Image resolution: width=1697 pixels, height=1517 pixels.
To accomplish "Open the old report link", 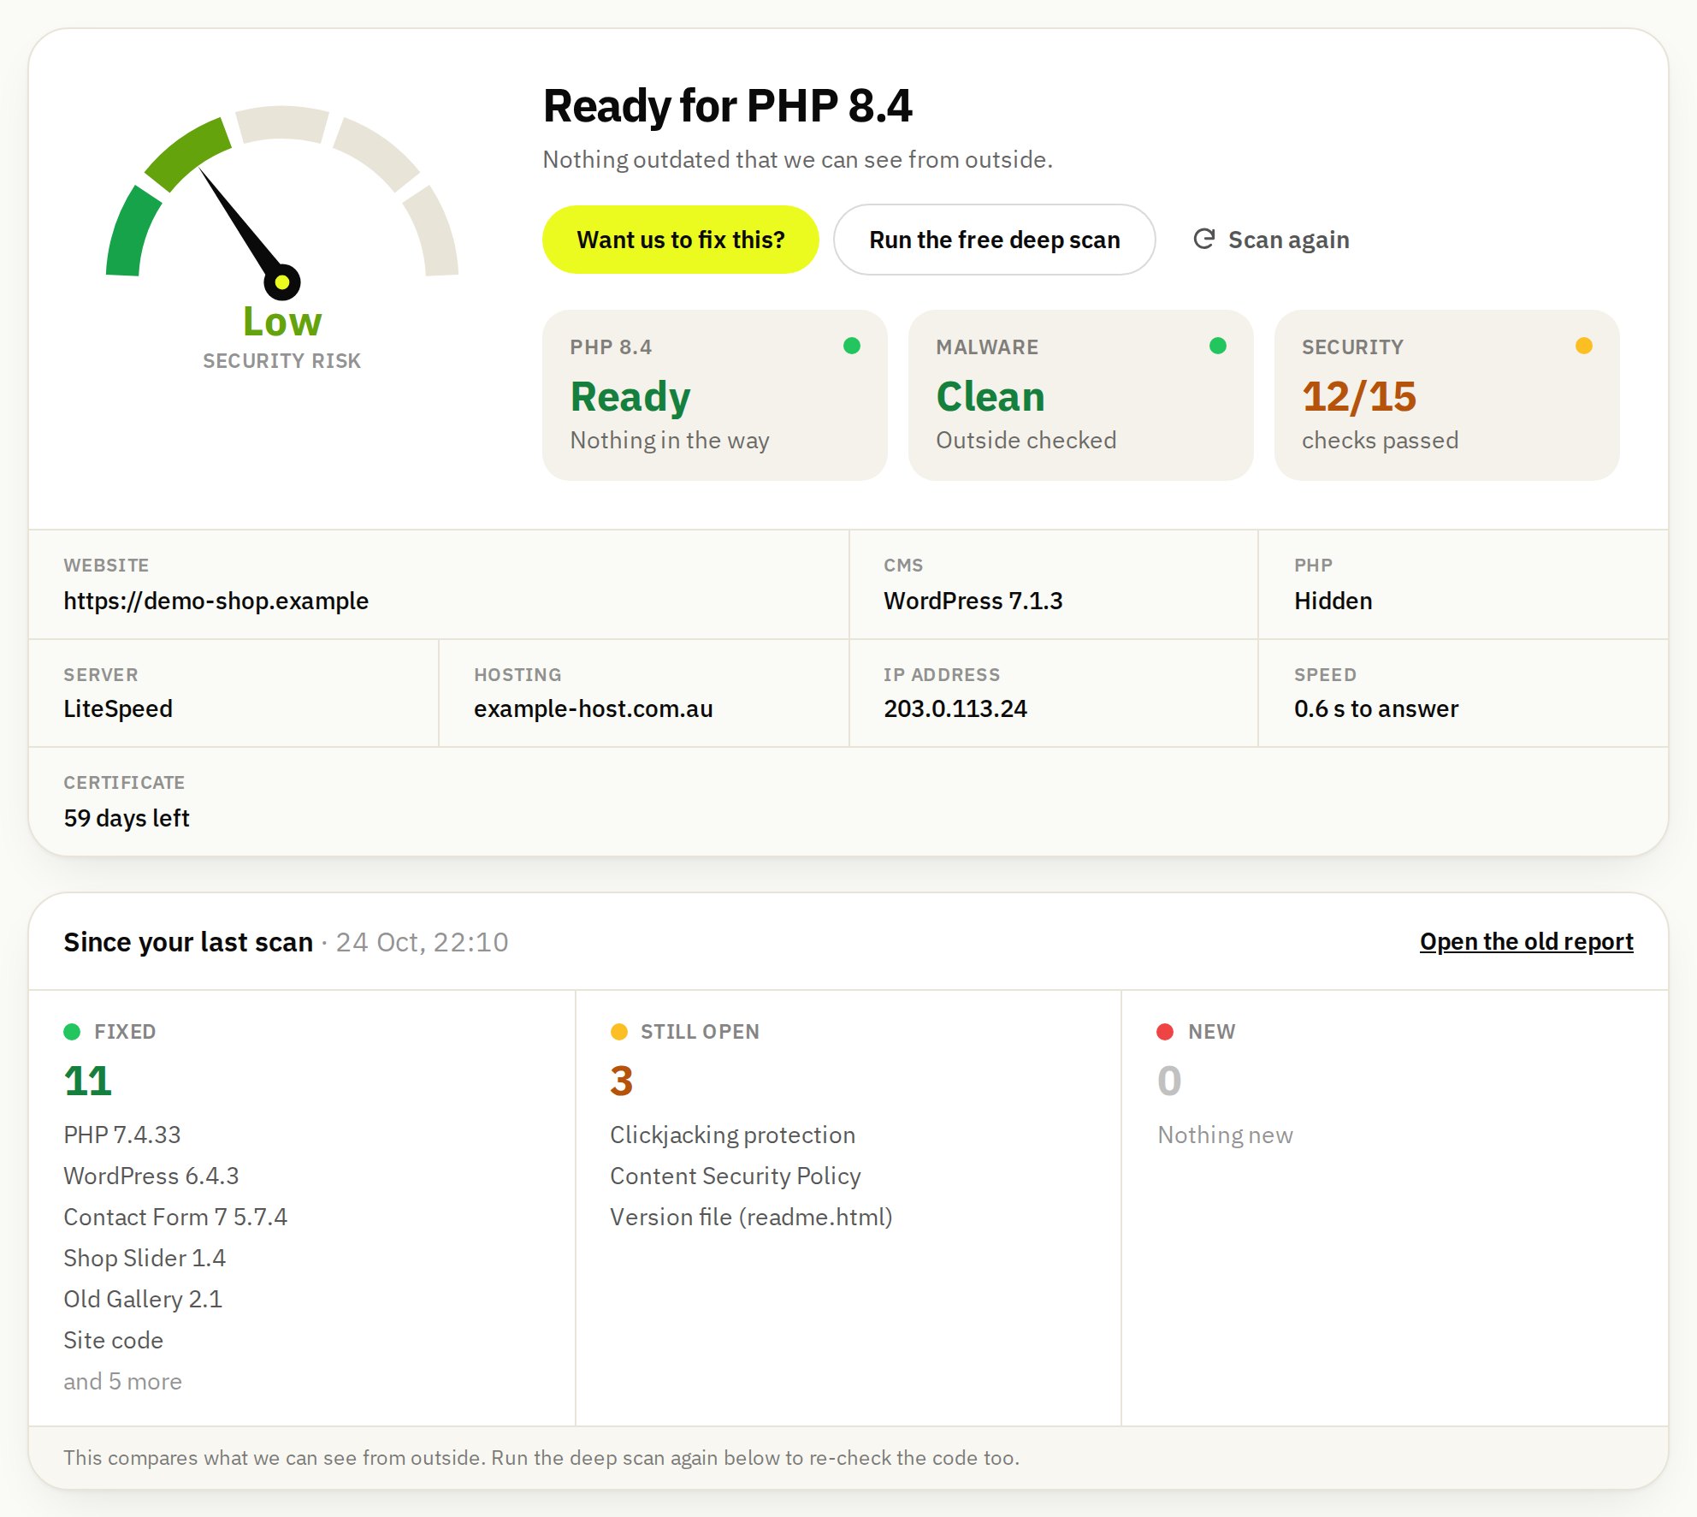I will coord(1526,941).
